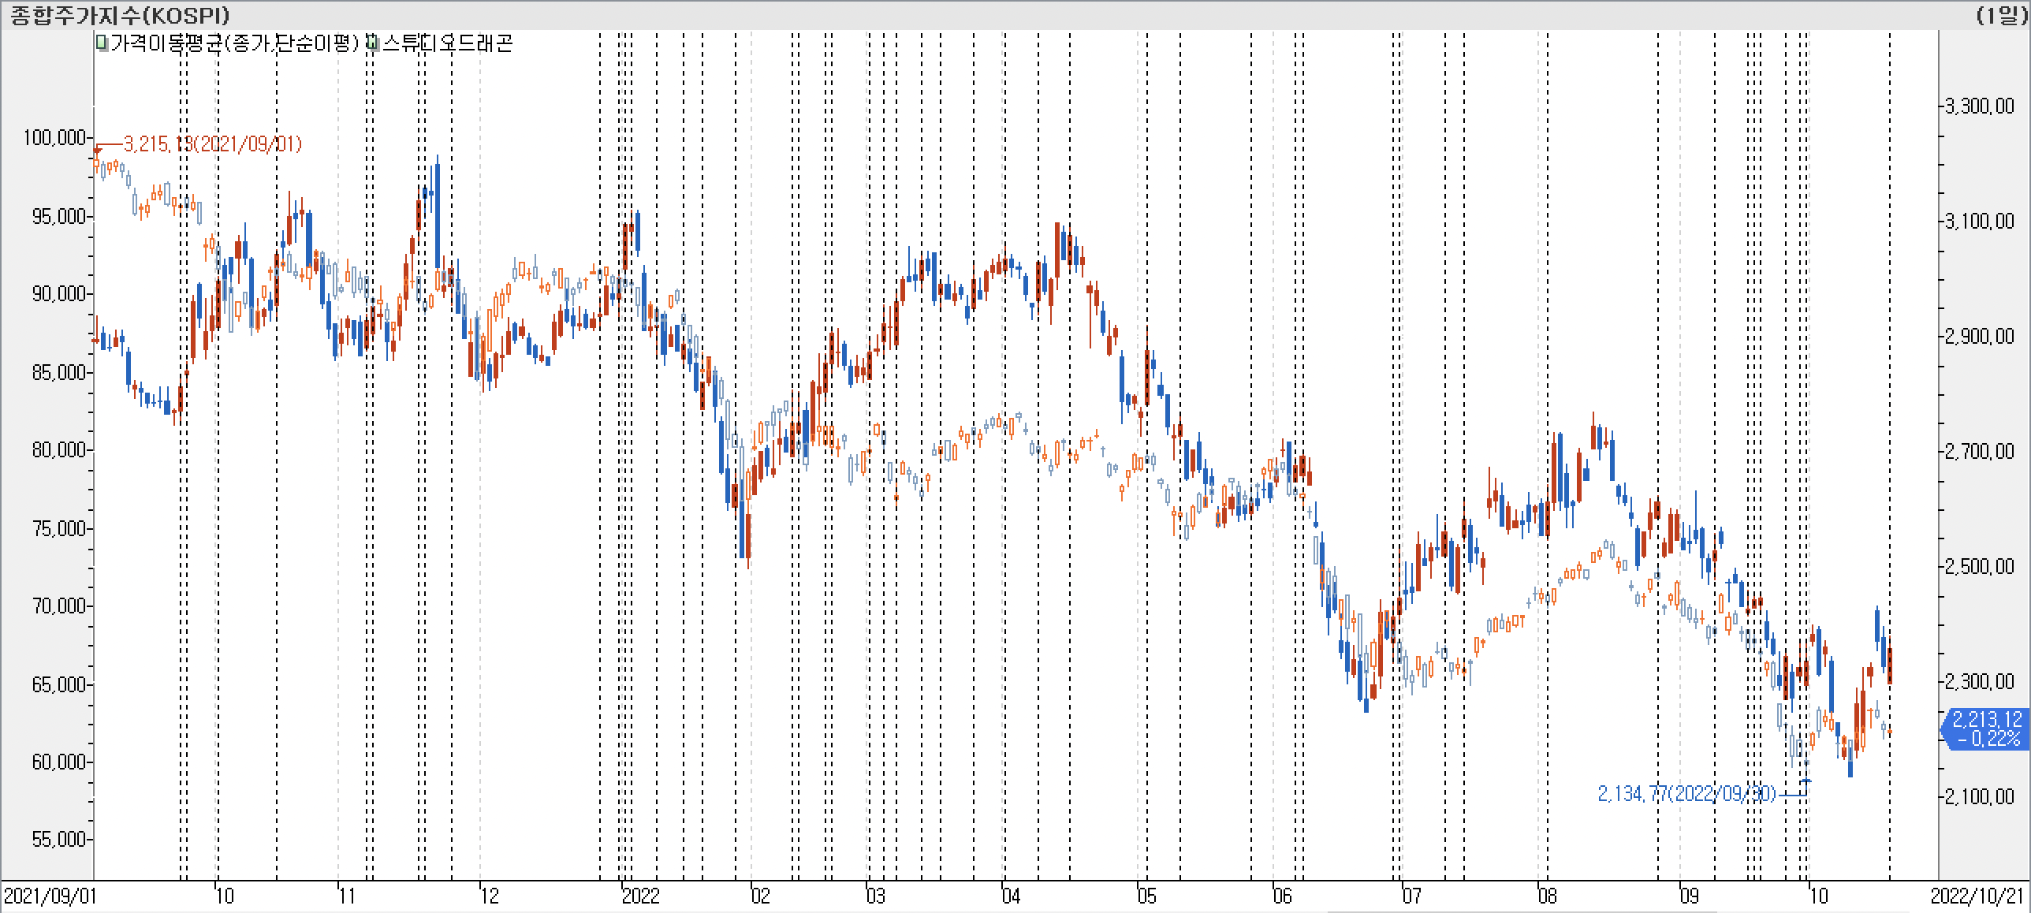The height and width of the screenshot is (913, 2031).
Task: Click the blue 2,213.12 current price tag
Action: tap(1985, 728)
